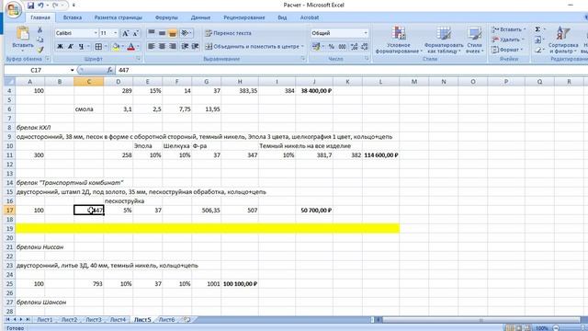Open the Calibri font name dropdown
Image resolution: width=588 pixels, height=331 pixels.
96,33
